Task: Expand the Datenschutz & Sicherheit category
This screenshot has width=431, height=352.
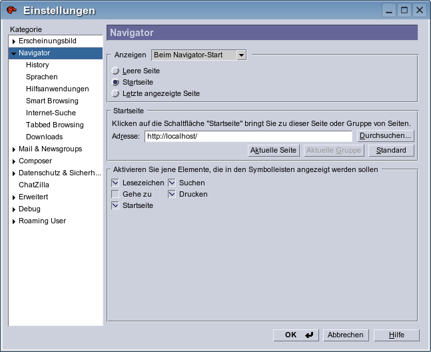Action: [x=13, y=173]
